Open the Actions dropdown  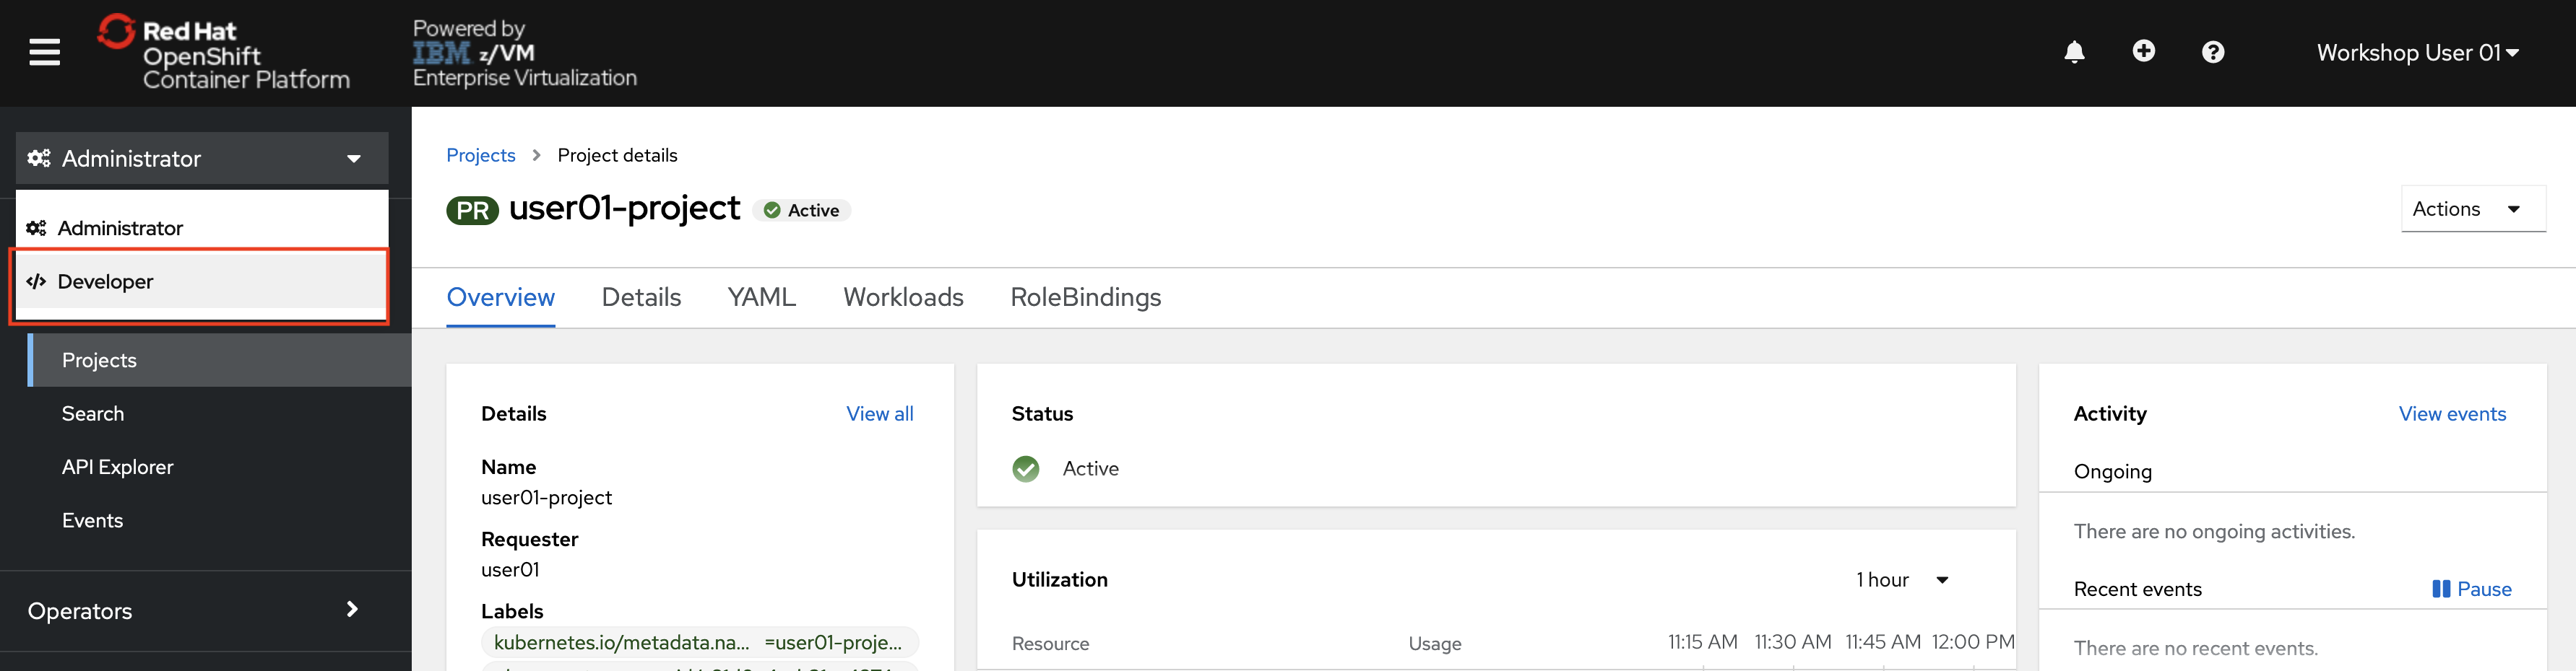(x=2473, y=209)
